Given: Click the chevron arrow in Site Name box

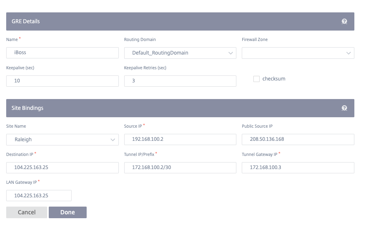Looking at the screenshot, I should [x=113, y=140].
